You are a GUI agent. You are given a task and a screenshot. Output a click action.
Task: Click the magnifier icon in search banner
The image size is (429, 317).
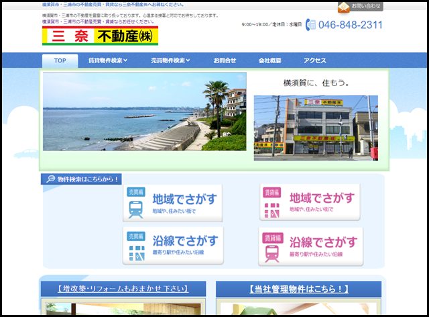point(51,179)
